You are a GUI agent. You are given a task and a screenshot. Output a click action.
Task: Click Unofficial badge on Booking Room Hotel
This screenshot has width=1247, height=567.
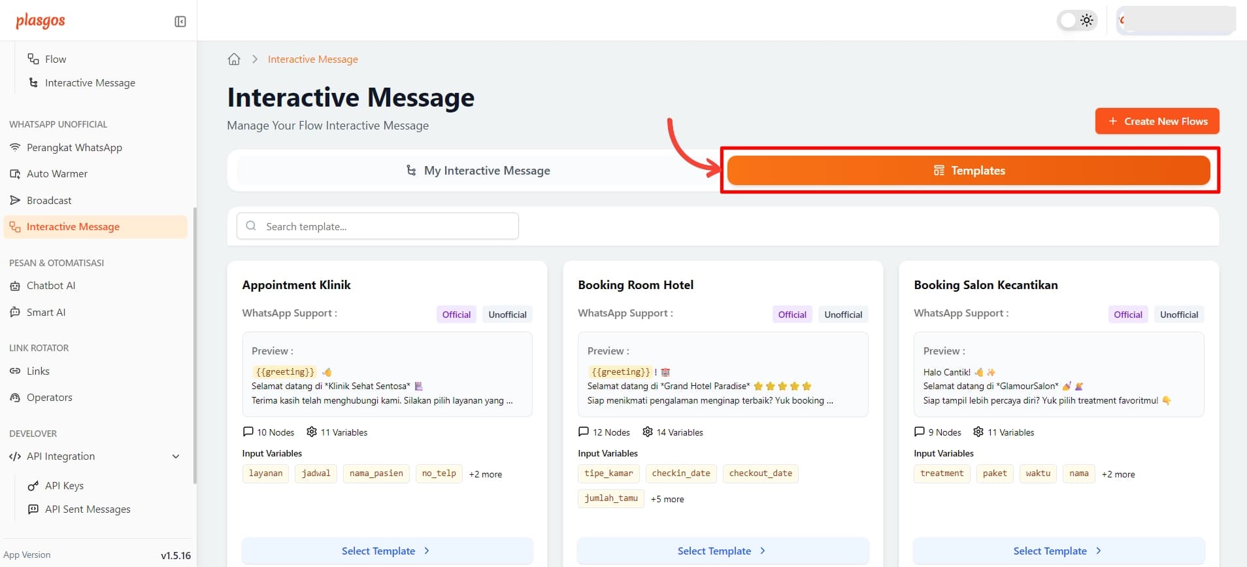[843, 315]
